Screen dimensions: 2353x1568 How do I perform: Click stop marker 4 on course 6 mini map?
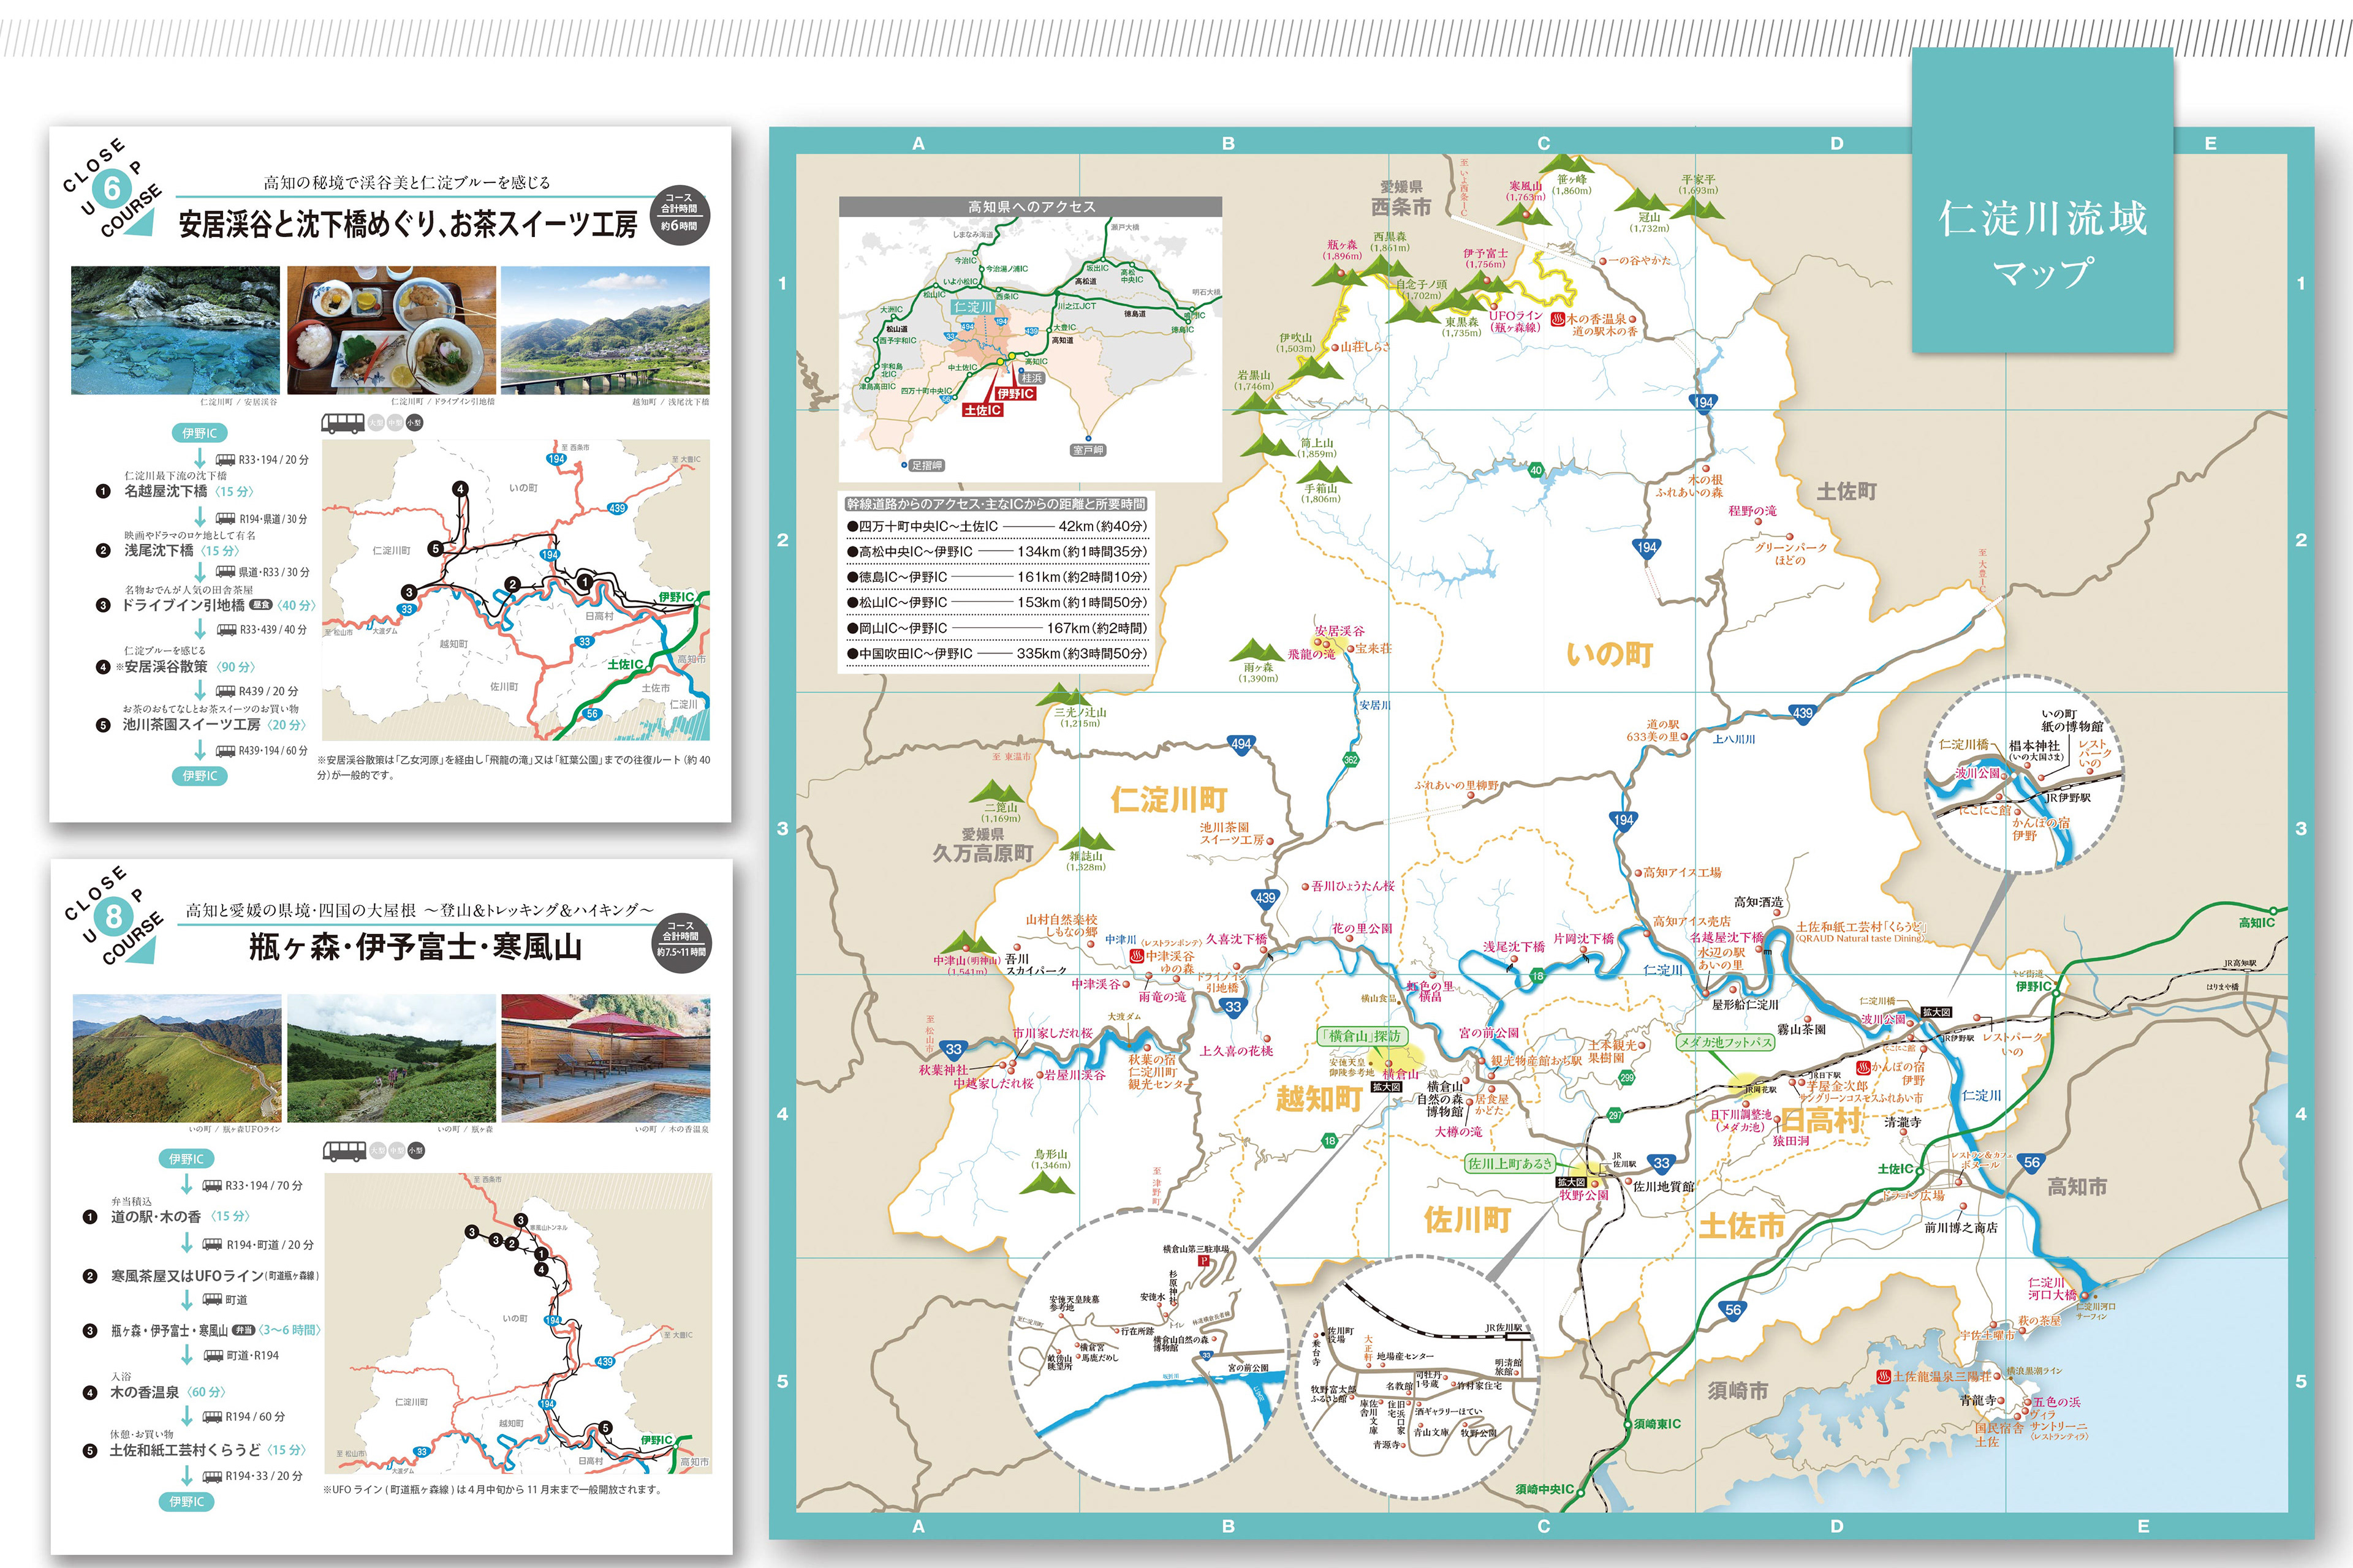click(460, 489)
